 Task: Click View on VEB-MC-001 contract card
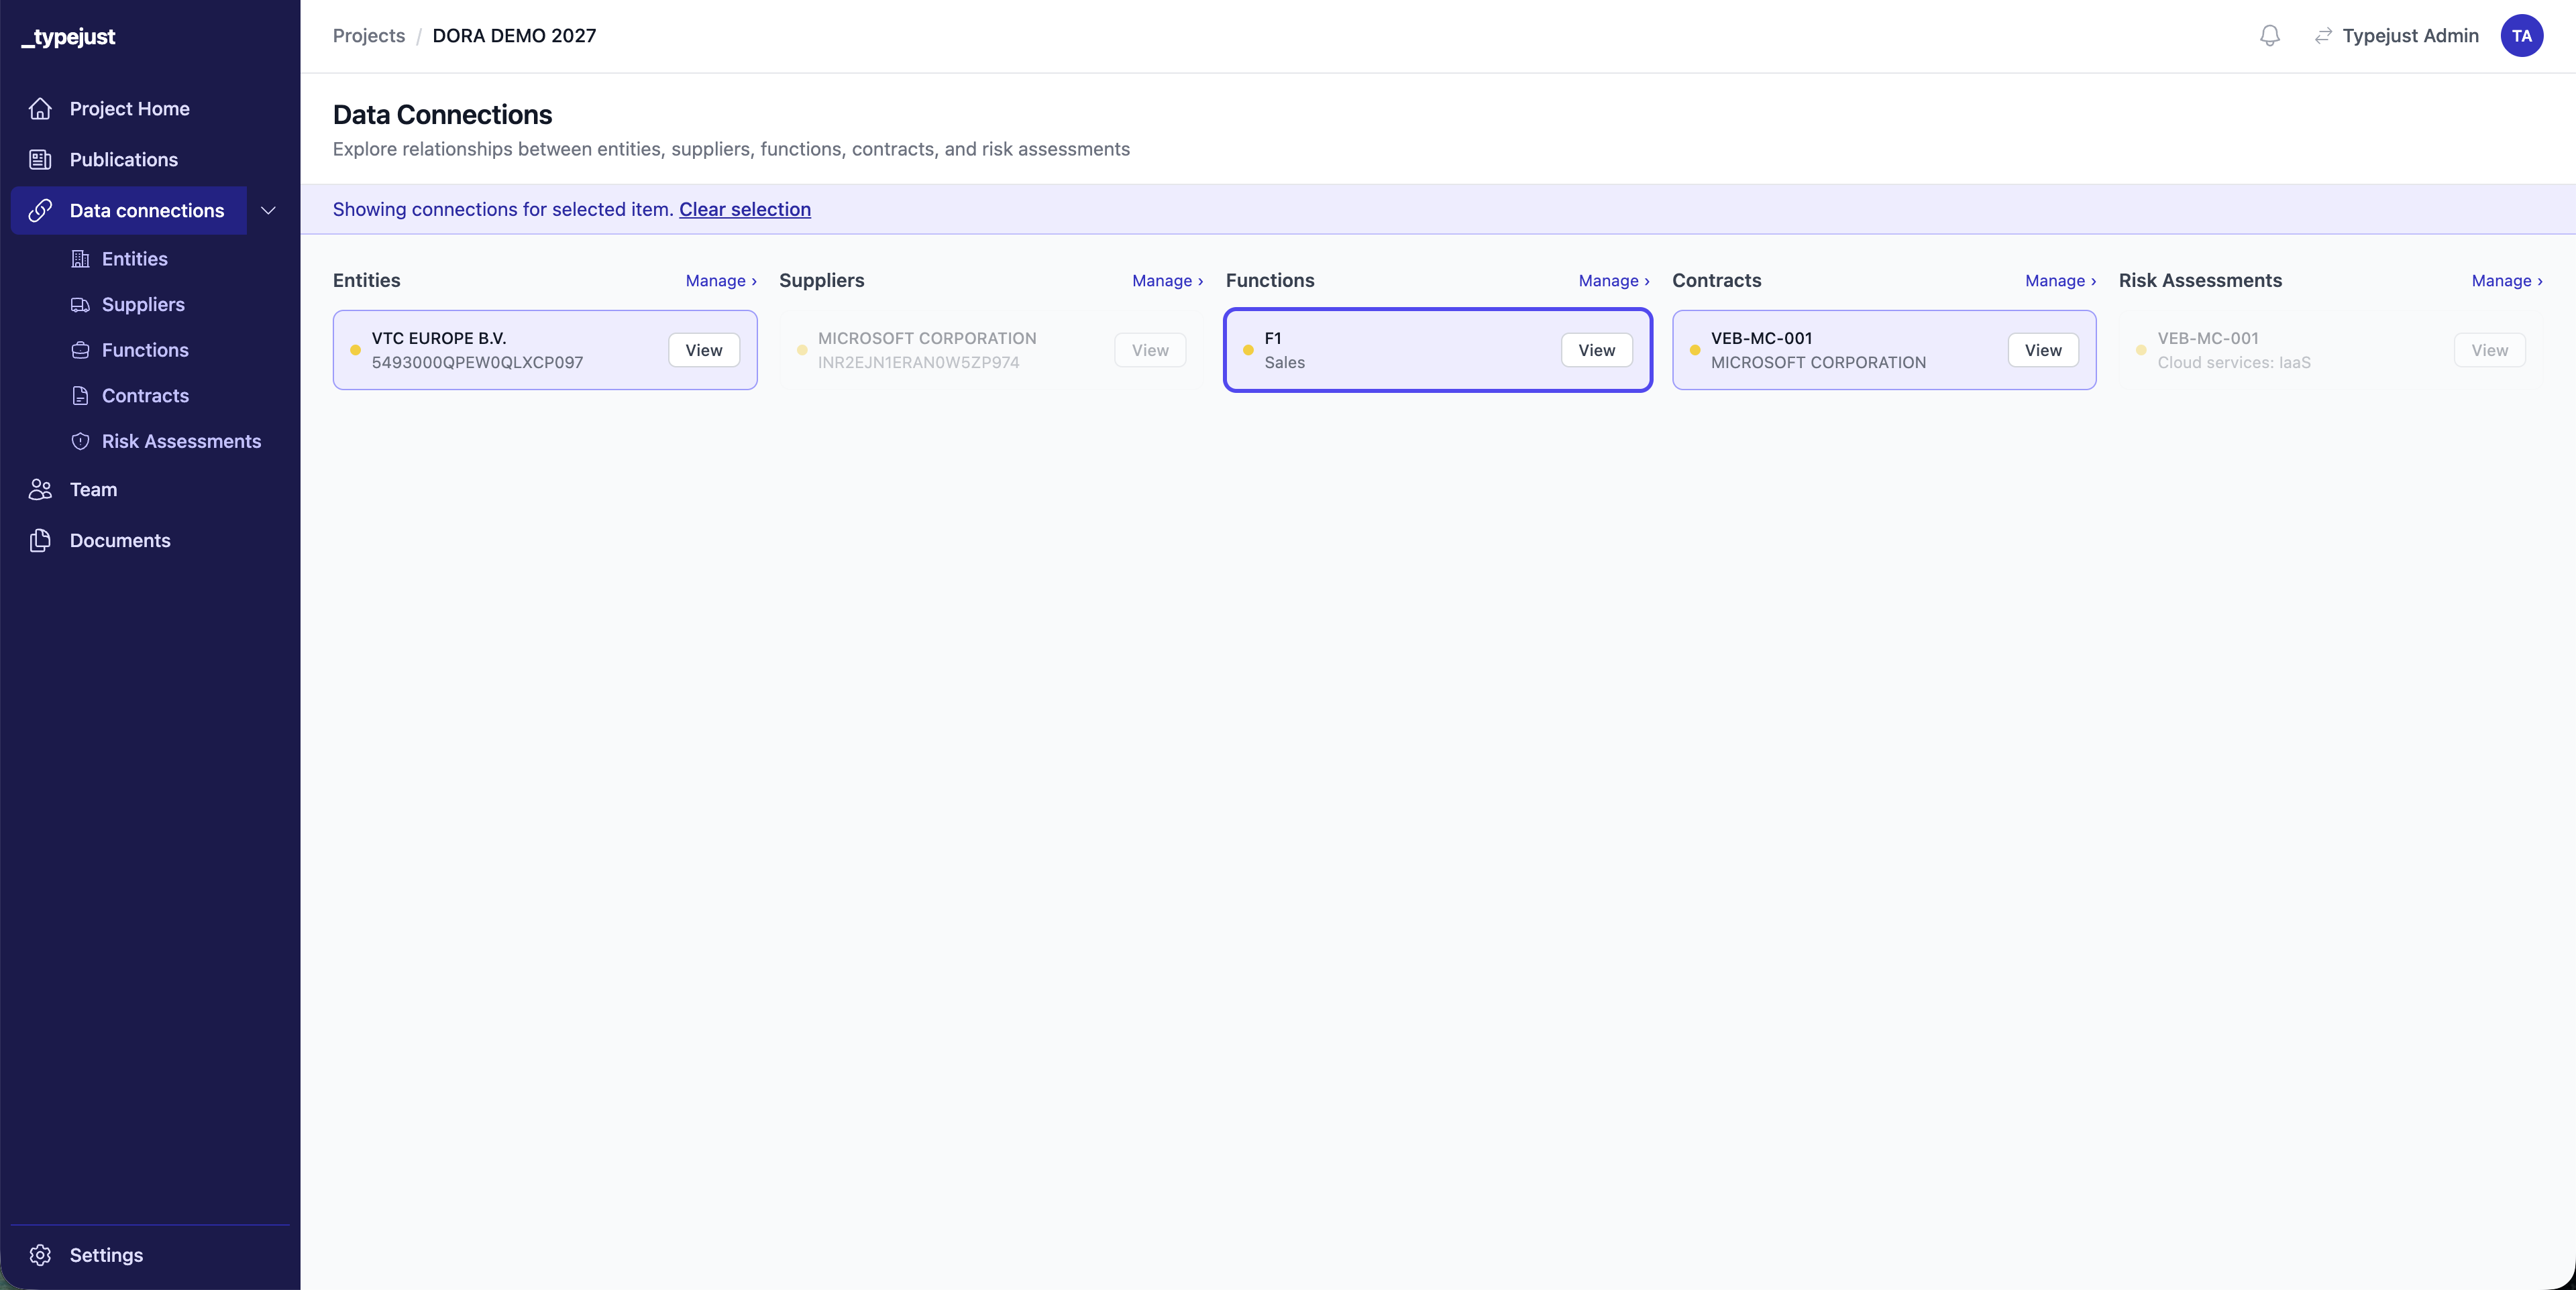tap(2042, 351)
